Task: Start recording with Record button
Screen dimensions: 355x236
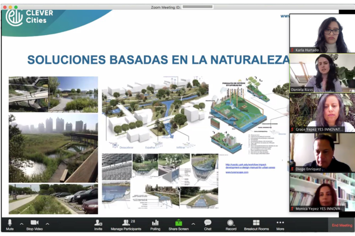Action: pos(231,225)
